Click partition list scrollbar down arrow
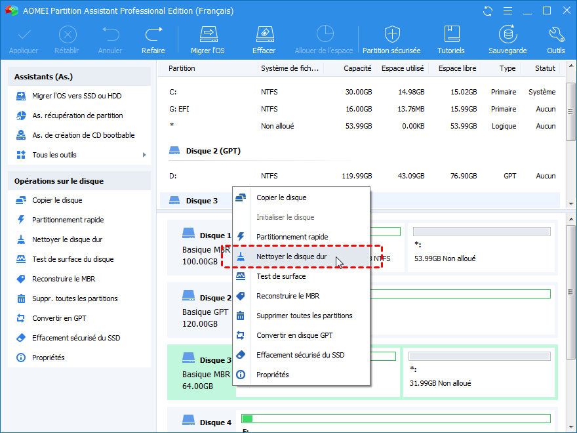 (x=570, y=203)
